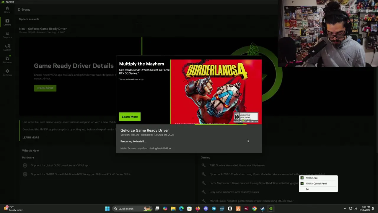Launch Copilot from the taskbar
This screenshot has height=213, width=378.
tap(165, 209)
